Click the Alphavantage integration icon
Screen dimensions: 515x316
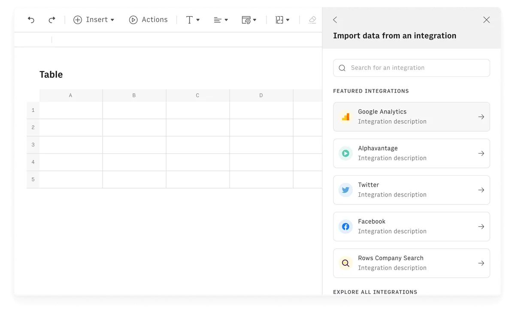pos(345,153)
